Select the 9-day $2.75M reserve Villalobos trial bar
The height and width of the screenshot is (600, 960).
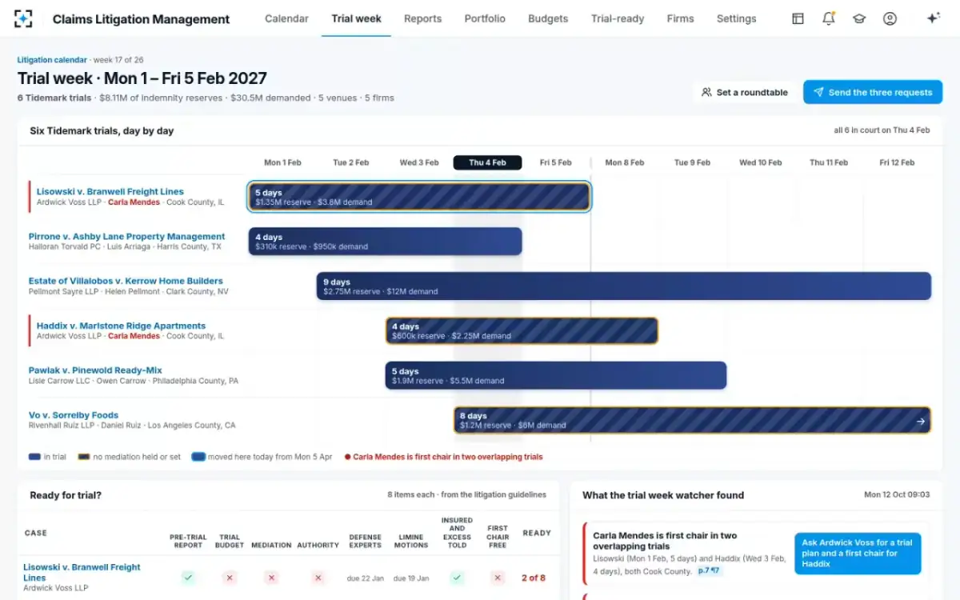pyautogui.click(x=624, y=286)
